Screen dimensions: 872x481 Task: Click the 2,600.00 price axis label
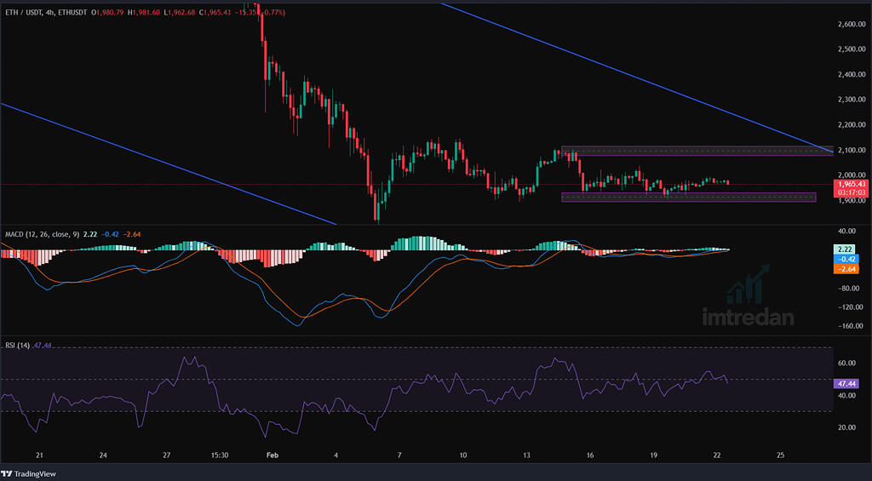[852, 25]
